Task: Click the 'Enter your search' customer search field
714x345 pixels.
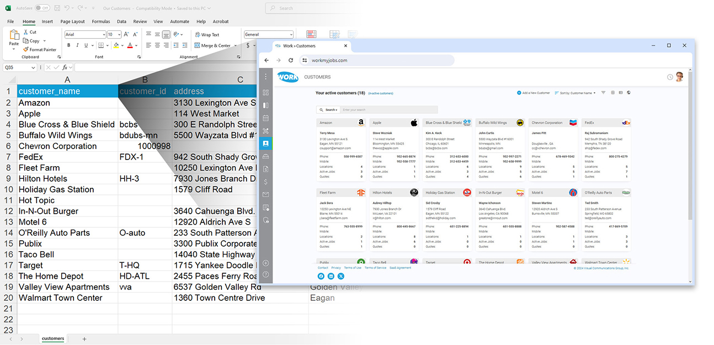Action: click(x=388, y=110)
